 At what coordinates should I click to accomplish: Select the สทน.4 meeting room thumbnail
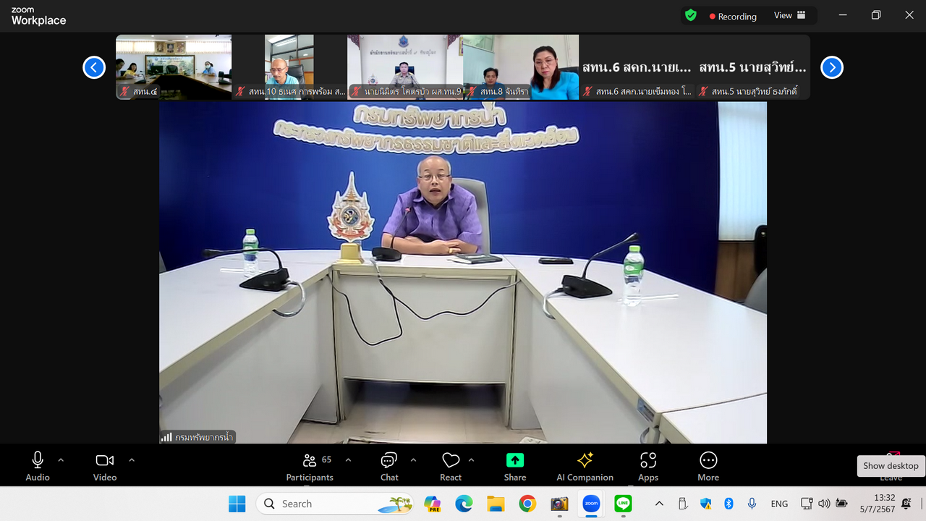pyautogui.click(x=174, y=67)
